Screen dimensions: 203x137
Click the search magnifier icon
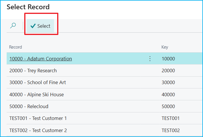tap(13, 26)
